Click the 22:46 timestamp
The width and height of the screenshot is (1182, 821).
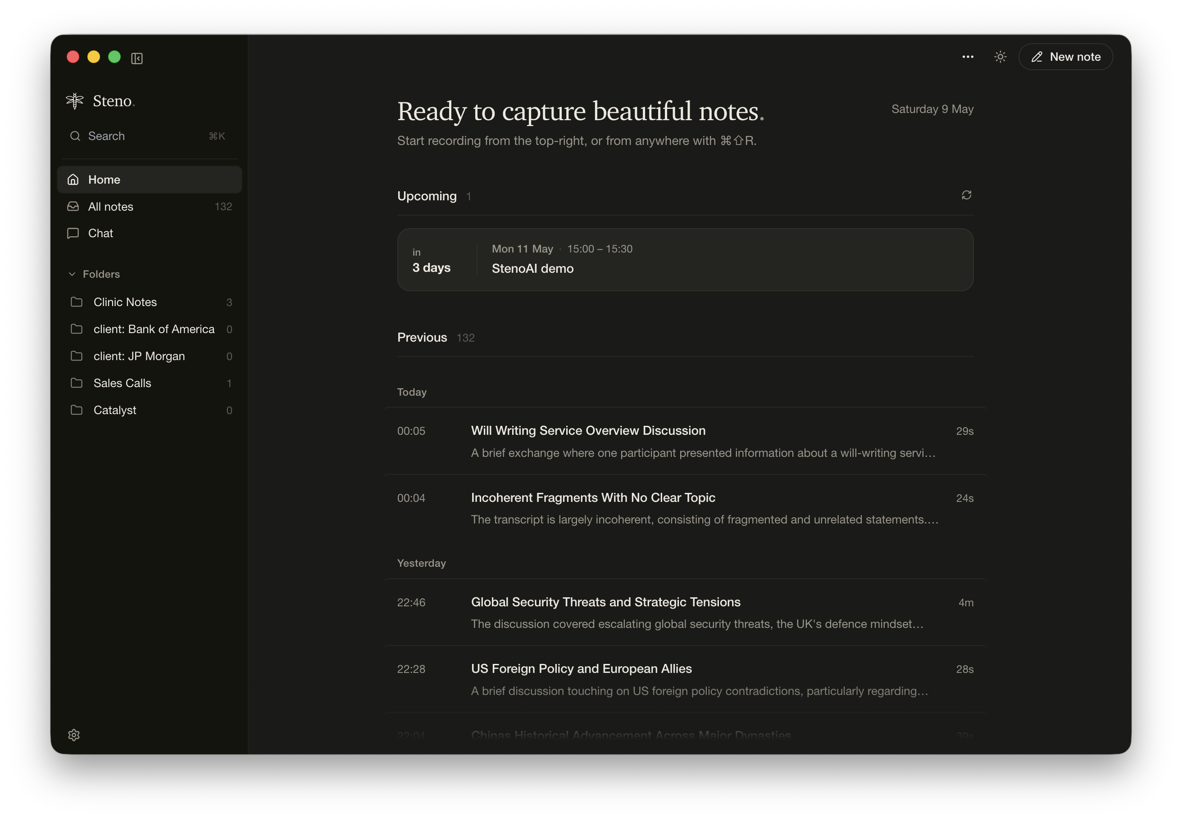pos(411,602)
